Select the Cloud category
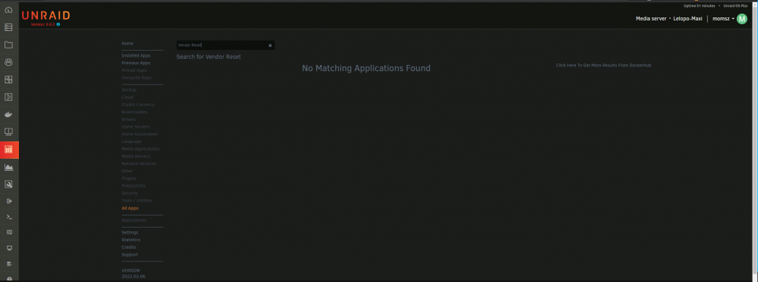The height and width of the screenshot is (282, 758). [x=127, y=98]
